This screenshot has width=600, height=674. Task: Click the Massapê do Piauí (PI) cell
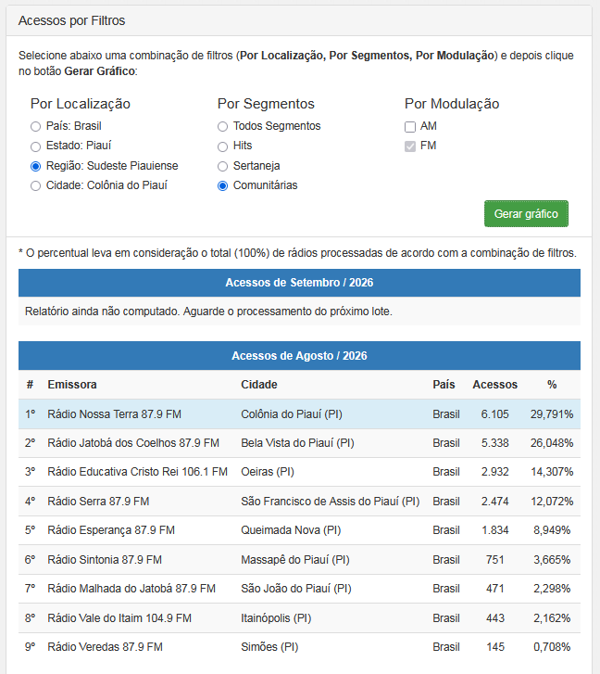coord(295,560)
